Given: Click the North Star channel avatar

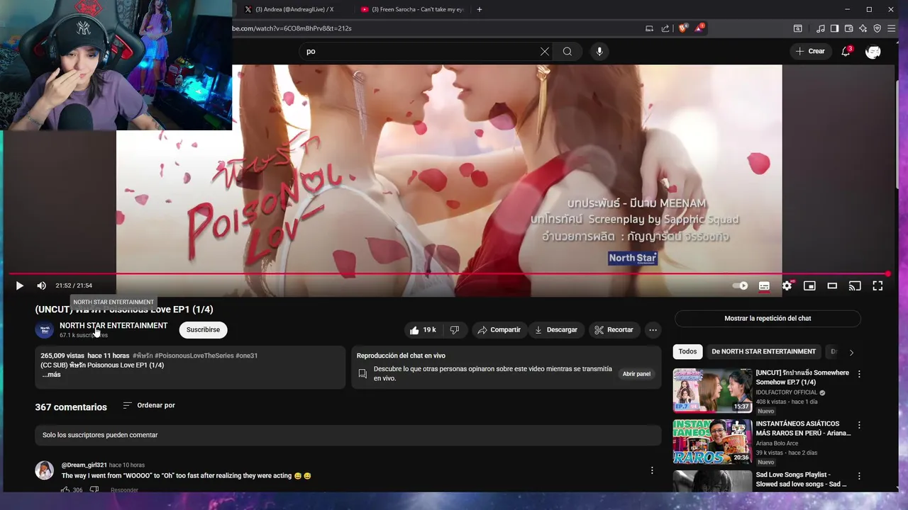Looking at the screenshot, I should click(44, 329).
